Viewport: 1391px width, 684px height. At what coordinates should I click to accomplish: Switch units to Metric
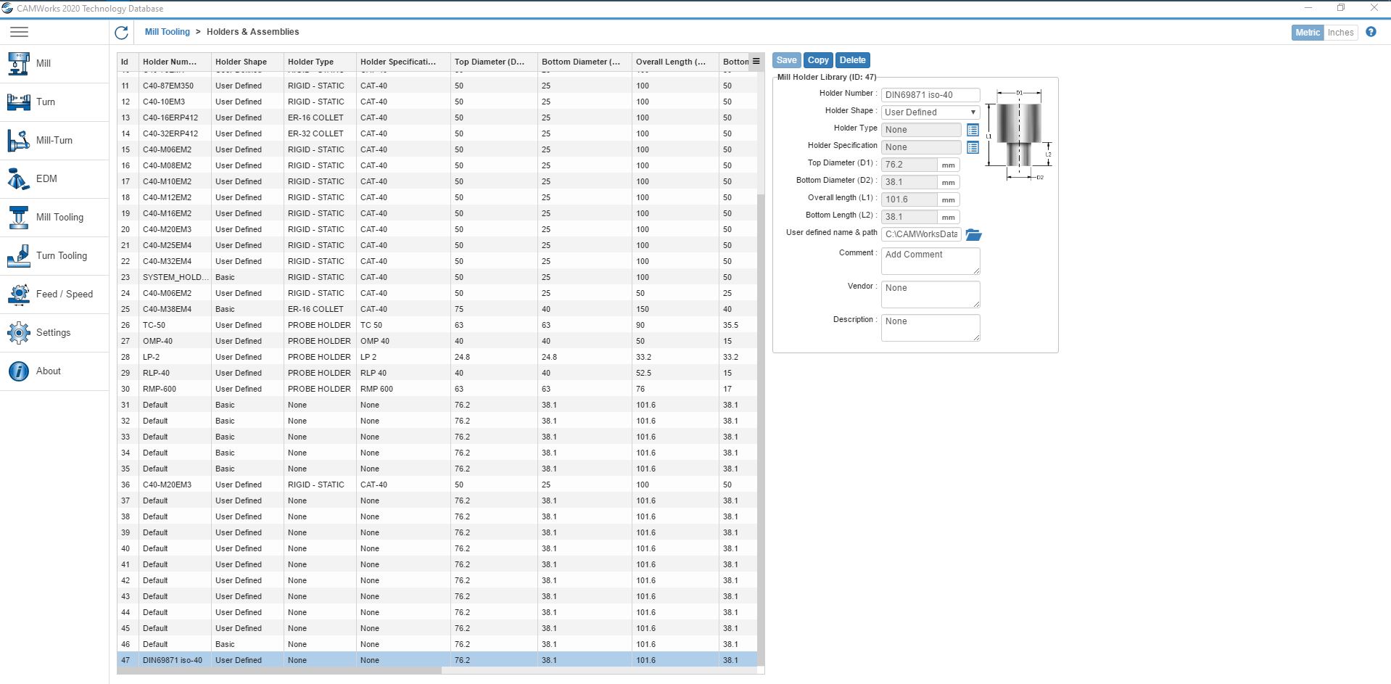pyautogui.click(x=1308, y=33)
